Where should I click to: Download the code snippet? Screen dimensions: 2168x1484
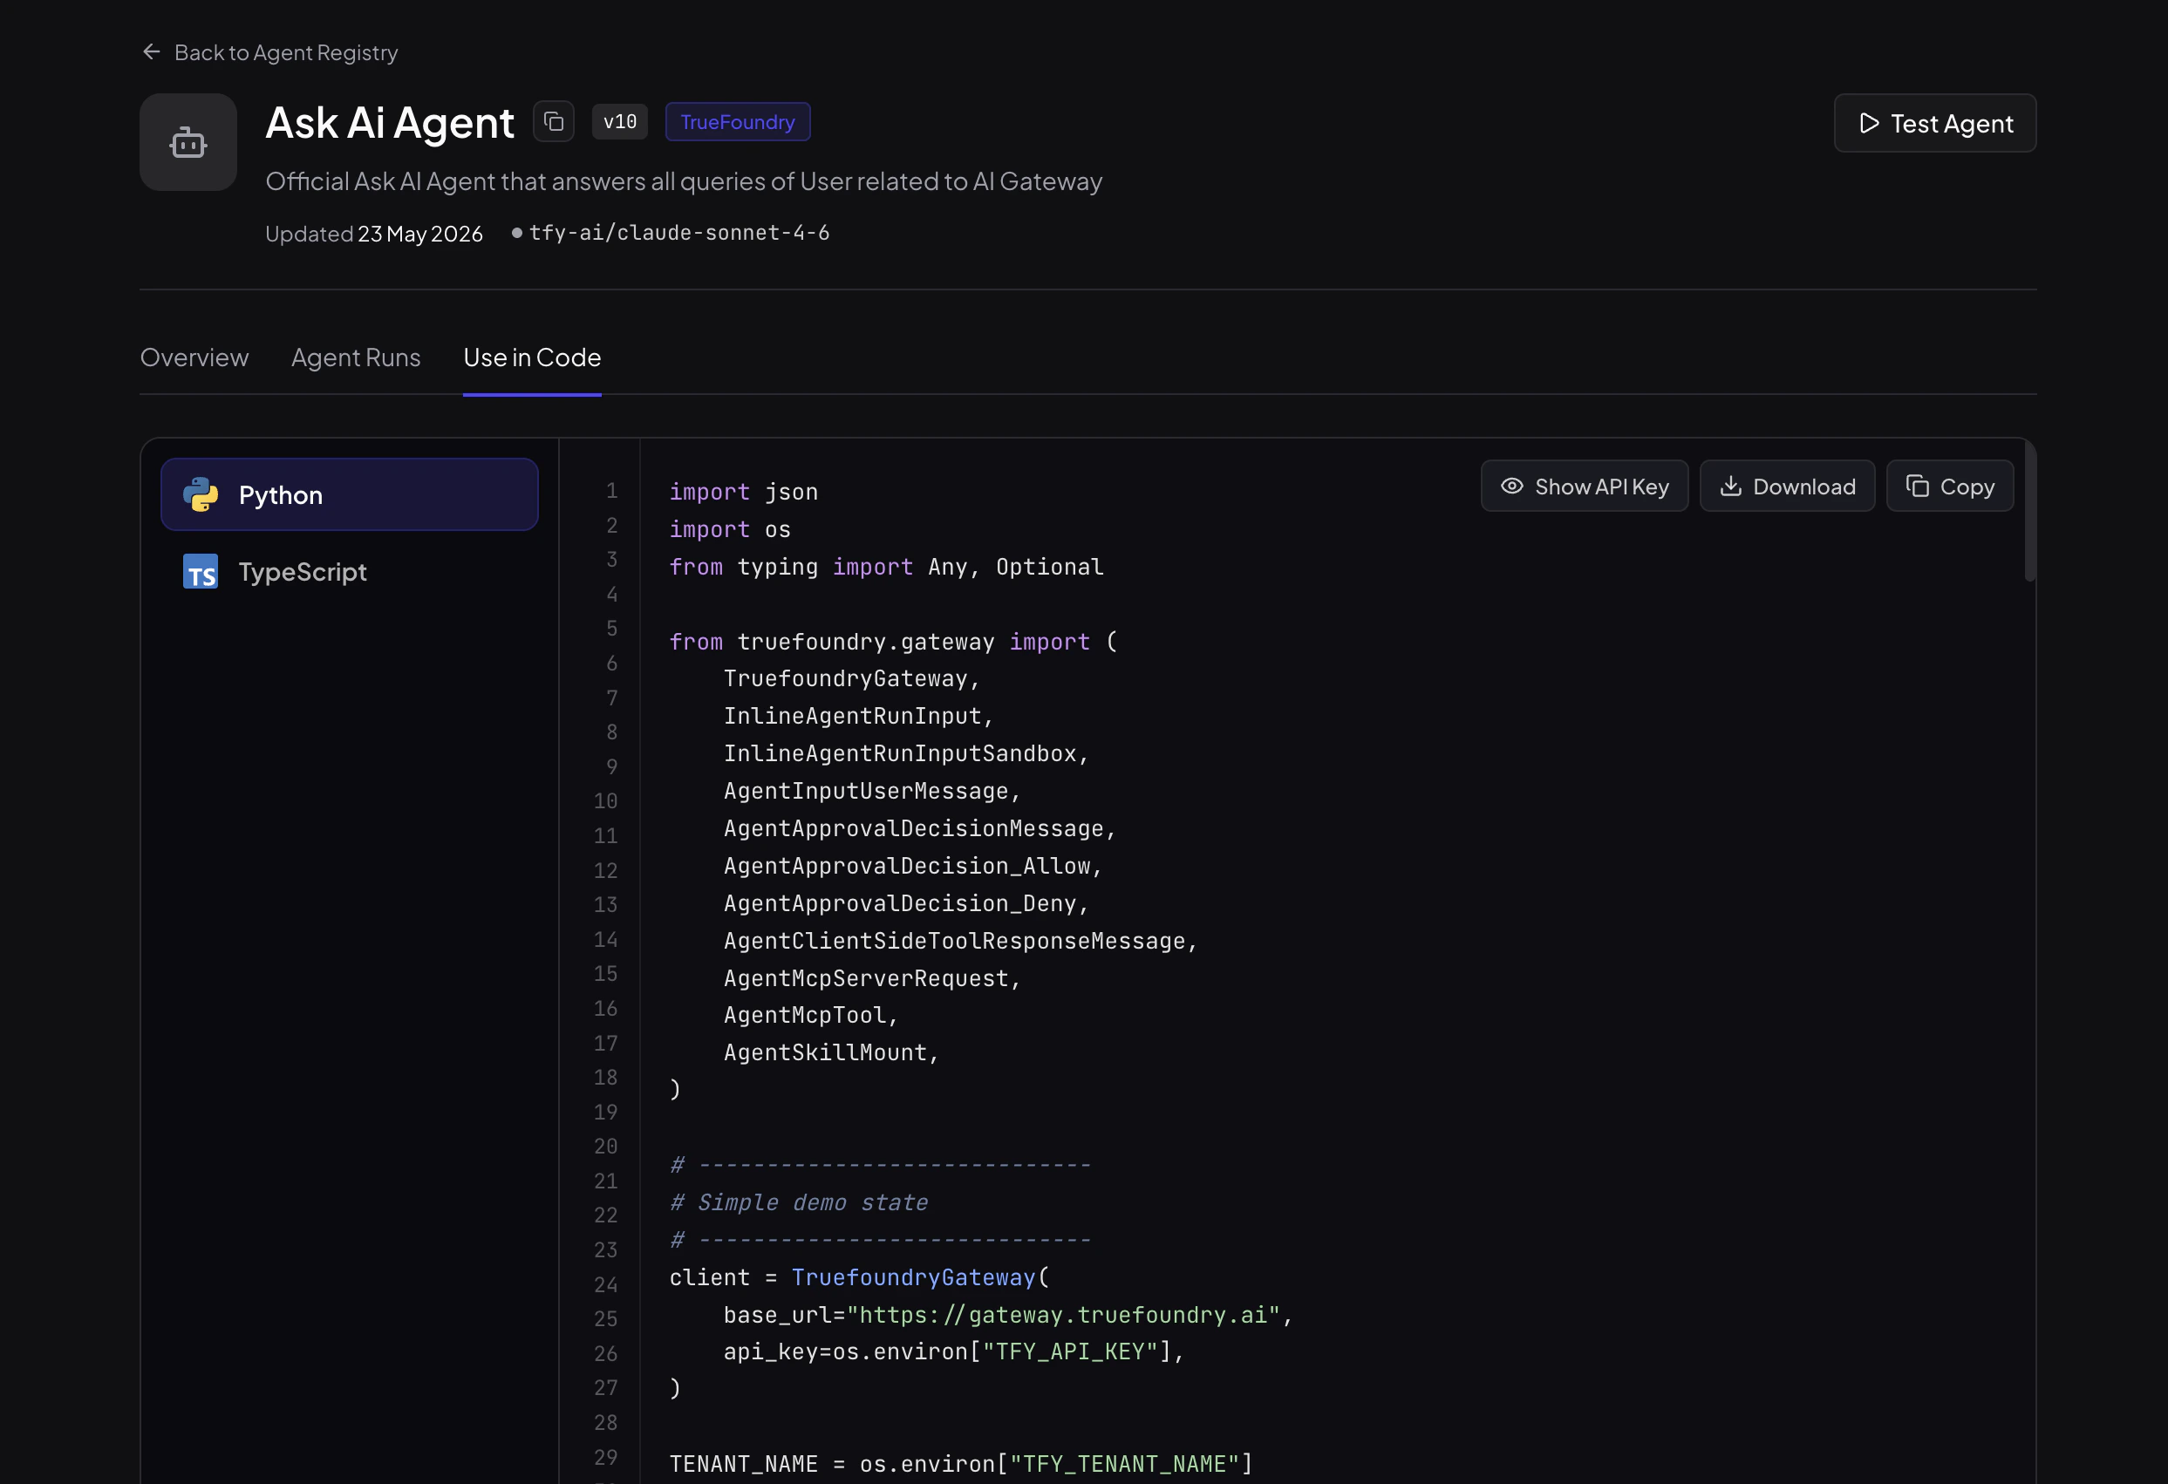tap(1786, 486)
